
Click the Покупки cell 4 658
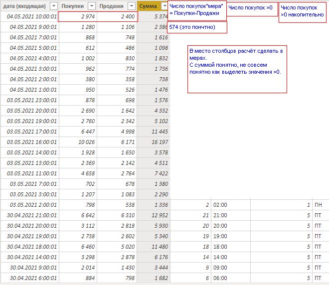tap(78, 174)
